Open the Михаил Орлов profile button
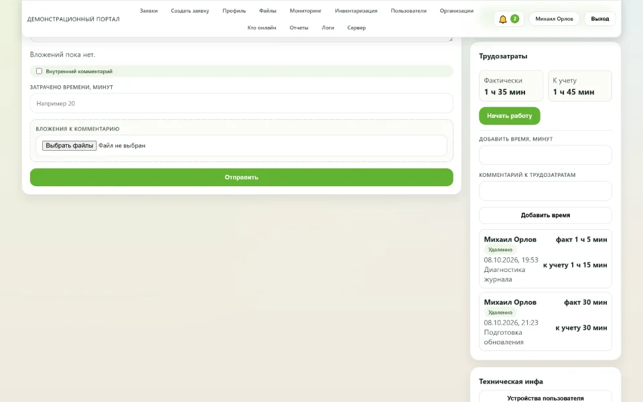Image resolution: width=643 pixels, height=402 pixels. click(554, 19)
